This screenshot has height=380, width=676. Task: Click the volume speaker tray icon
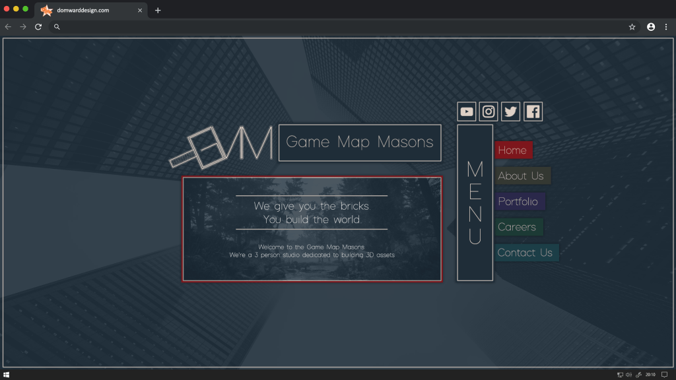tap(629, 375)
